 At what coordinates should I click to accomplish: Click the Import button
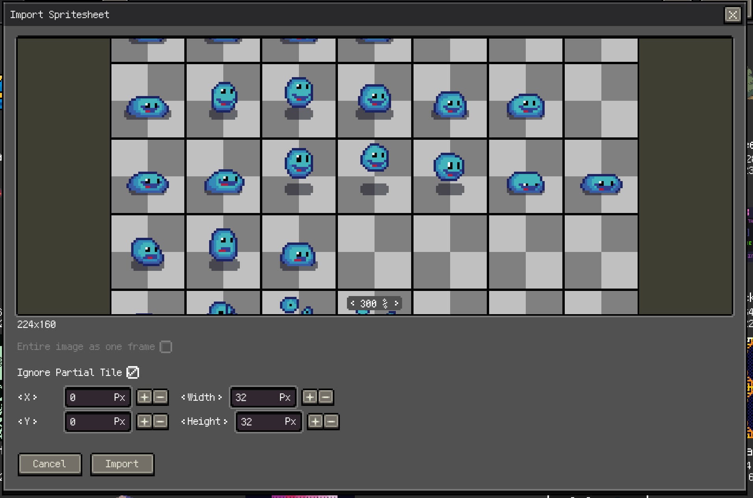122,464
